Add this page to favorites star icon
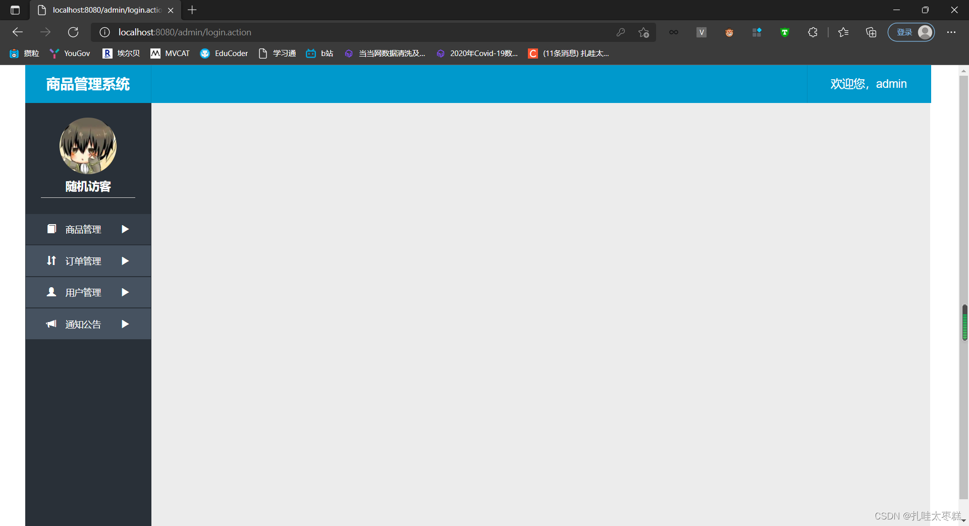 coord(643,32)
